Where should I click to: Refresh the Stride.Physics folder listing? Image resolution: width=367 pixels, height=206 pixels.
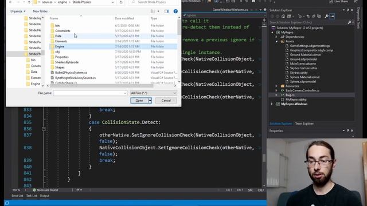(121, 2)
